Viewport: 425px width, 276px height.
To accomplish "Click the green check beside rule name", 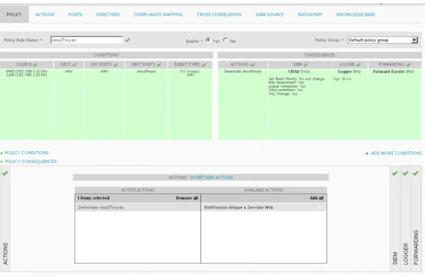I will [127, 40].
